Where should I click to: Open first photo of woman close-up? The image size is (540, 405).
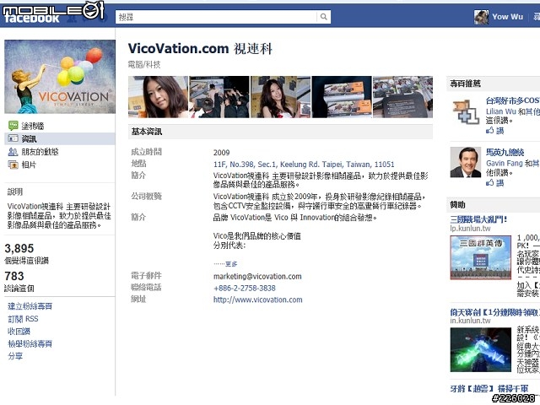coord(158,97)
